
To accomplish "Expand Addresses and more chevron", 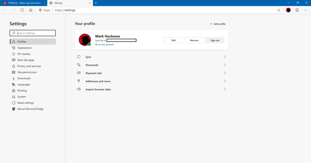I will point(225,81).
